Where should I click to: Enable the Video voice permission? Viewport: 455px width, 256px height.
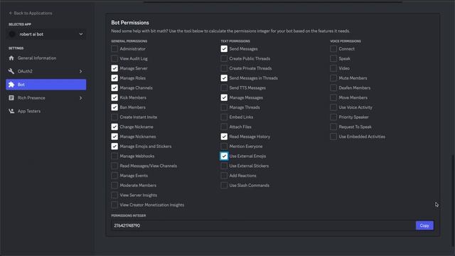pyautogui.click(x=333, y=68)
